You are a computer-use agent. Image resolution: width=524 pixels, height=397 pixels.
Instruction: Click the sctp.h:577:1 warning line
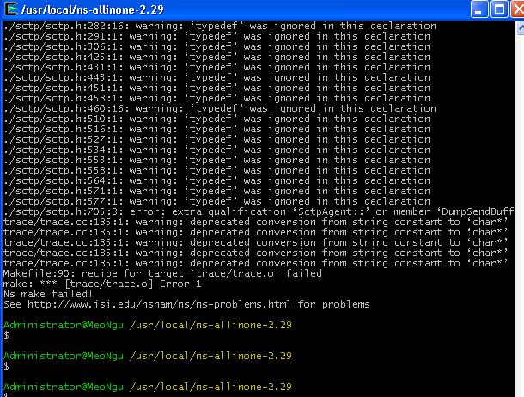pyautogui.click(x=216, y=201)
